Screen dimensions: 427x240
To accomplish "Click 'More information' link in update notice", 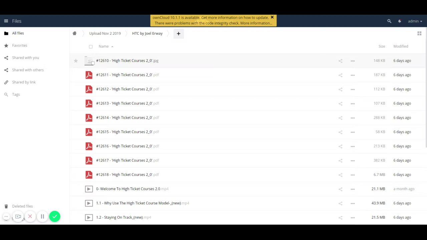I will coord(256,23).
